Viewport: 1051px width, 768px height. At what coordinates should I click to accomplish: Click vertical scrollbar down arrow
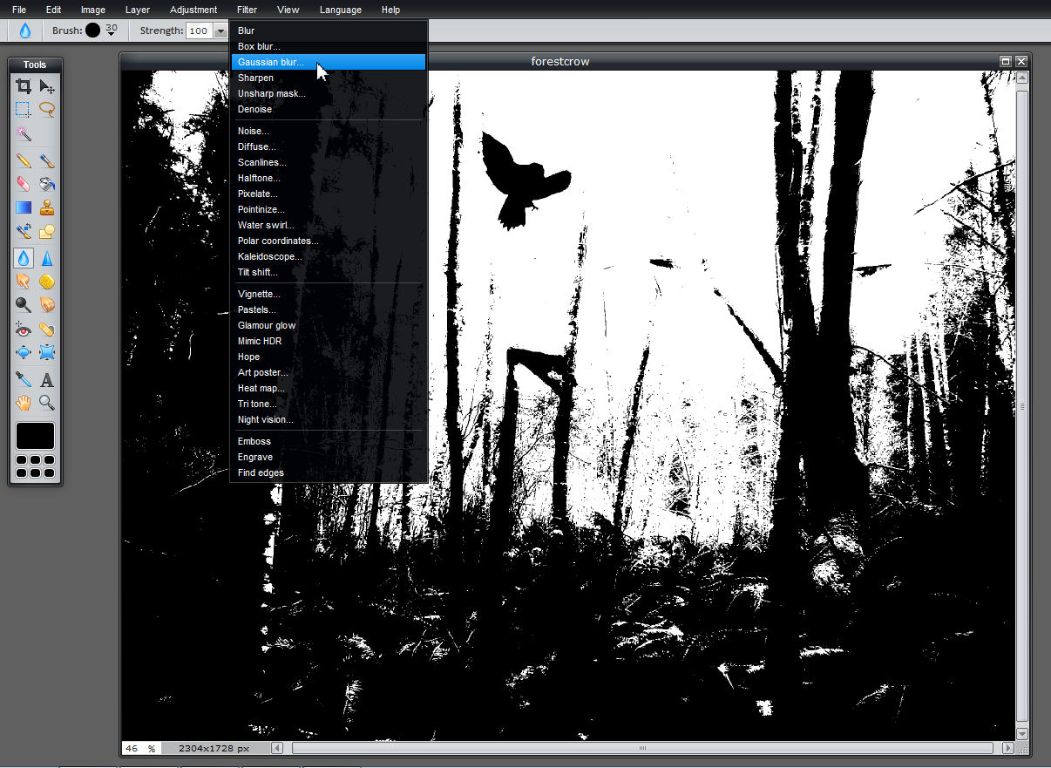pyautogui.click(x=1022, y=735)
